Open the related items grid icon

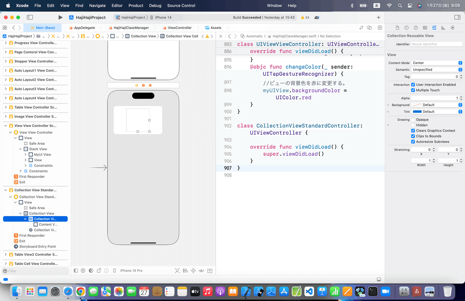tap(5, 28)
